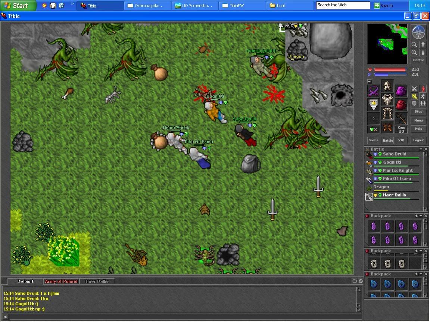The image size is (430, 322).
Task: Toggle the chat volume speaker button
Action: (x=5, y=317)
